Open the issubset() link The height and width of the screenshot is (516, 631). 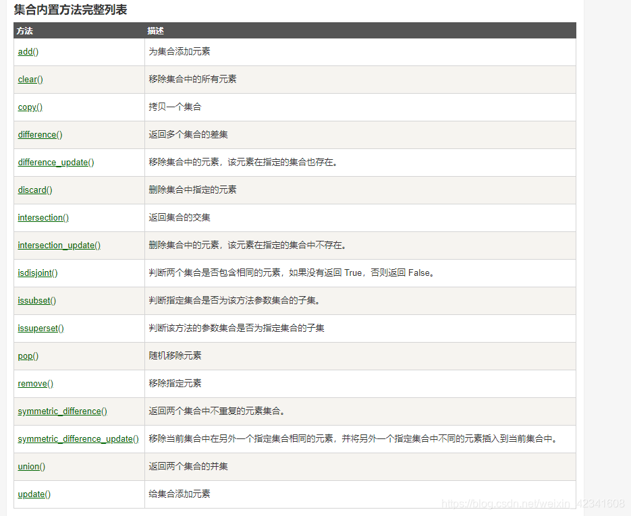point(36,301)
